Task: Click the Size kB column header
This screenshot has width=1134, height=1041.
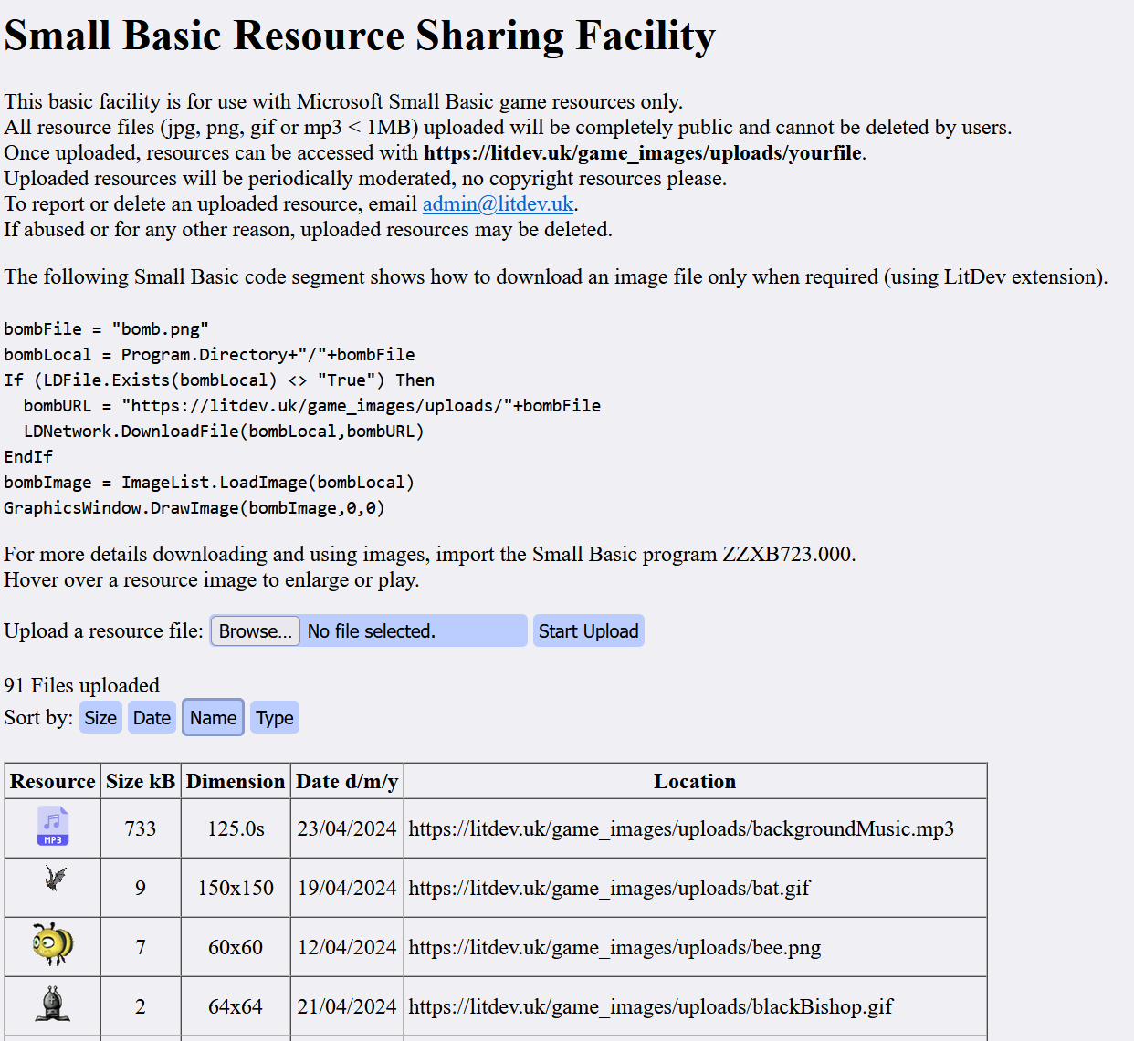Action: click(141, 782)
